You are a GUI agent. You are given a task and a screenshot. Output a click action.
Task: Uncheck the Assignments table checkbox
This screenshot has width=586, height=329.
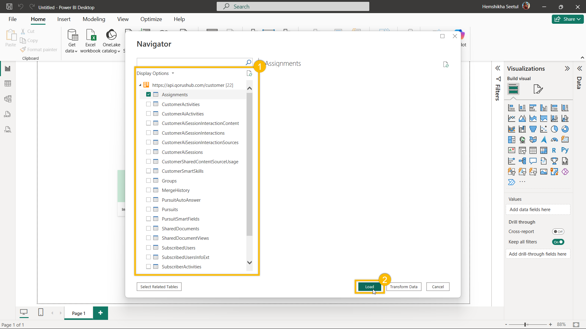[149, 94]
